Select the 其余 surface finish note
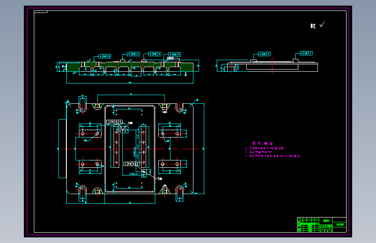The image size is (376, 243). point(313,26)
